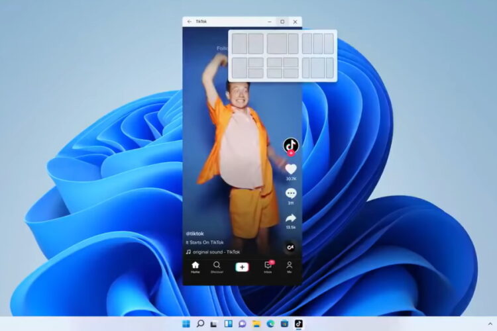
Task: Switch to the Me profile tab
Action: pyautogui.click(x=289, y=267)
